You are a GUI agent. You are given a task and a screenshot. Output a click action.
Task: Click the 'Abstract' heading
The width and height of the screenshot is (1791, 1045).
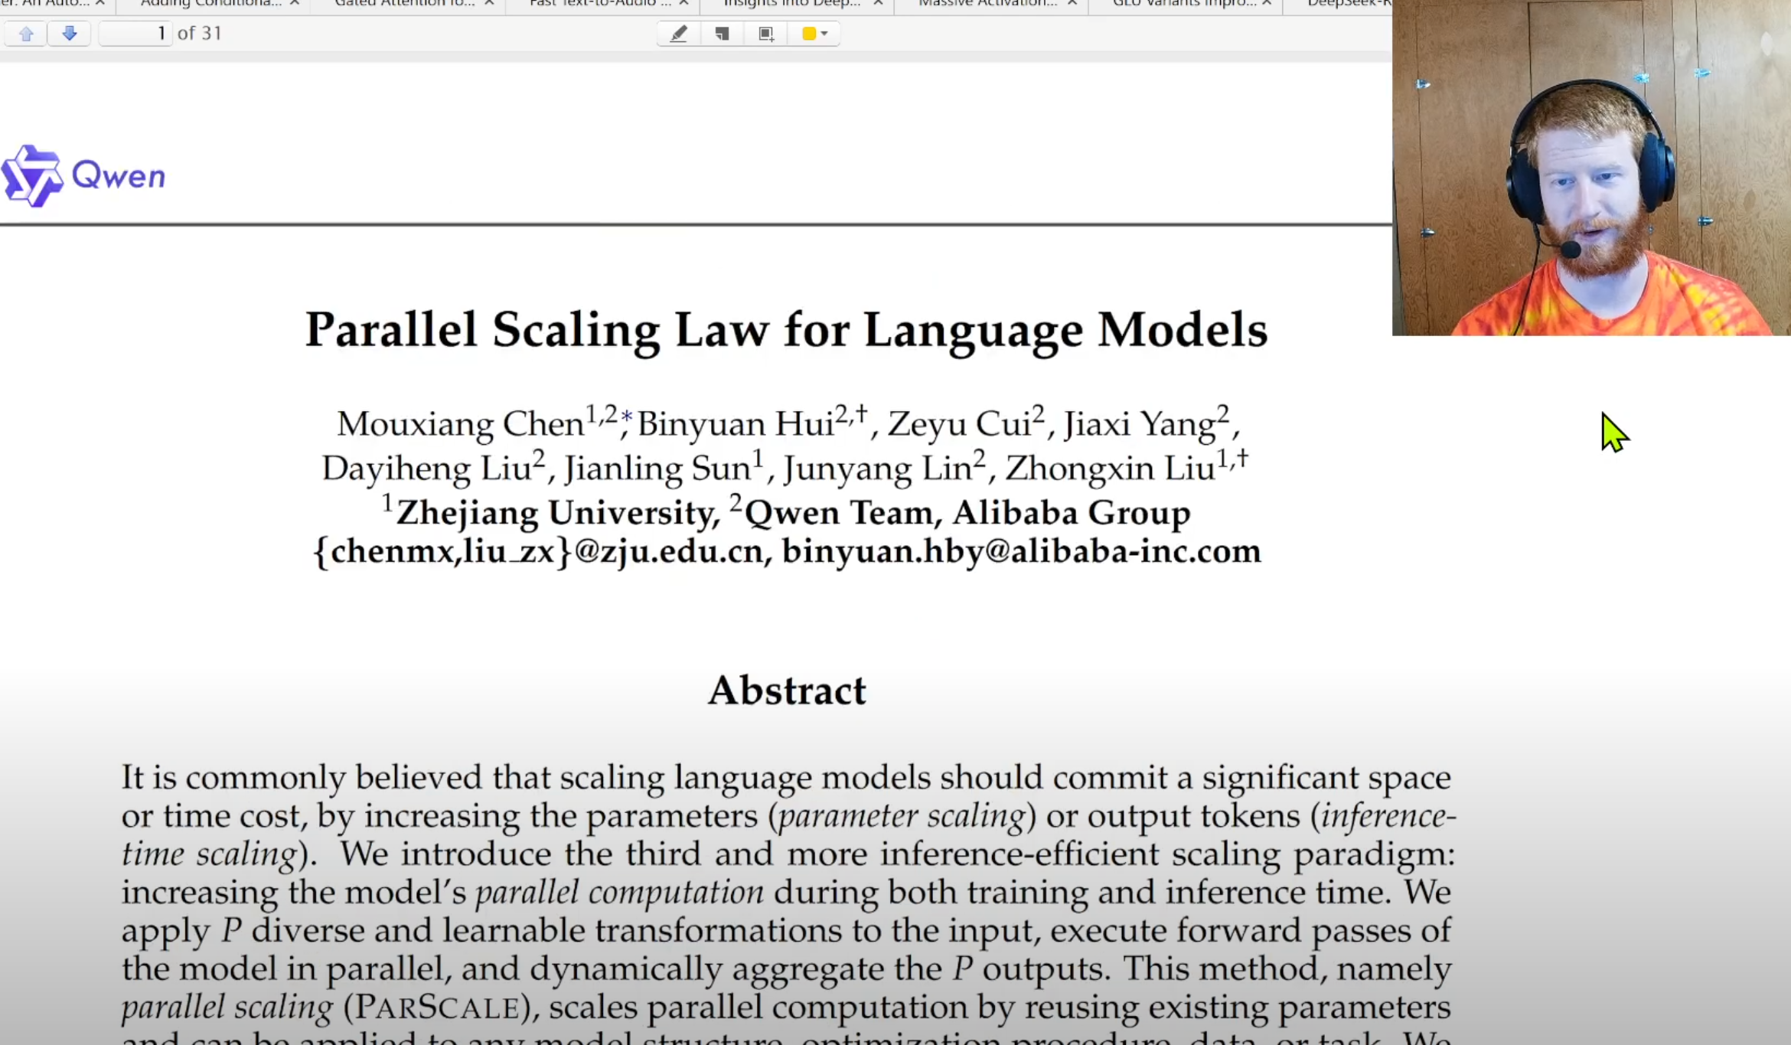[787, 691]
